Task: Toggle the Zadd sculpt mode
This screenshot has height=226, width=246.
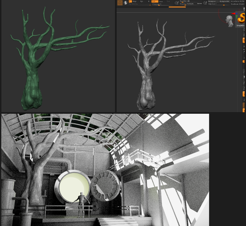Action: [155, 1]
